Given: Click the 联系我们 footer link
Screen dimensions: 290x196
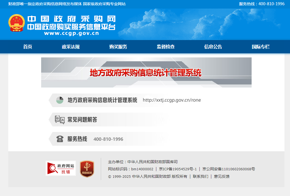Looking at the screenshot, I should 201,176.
